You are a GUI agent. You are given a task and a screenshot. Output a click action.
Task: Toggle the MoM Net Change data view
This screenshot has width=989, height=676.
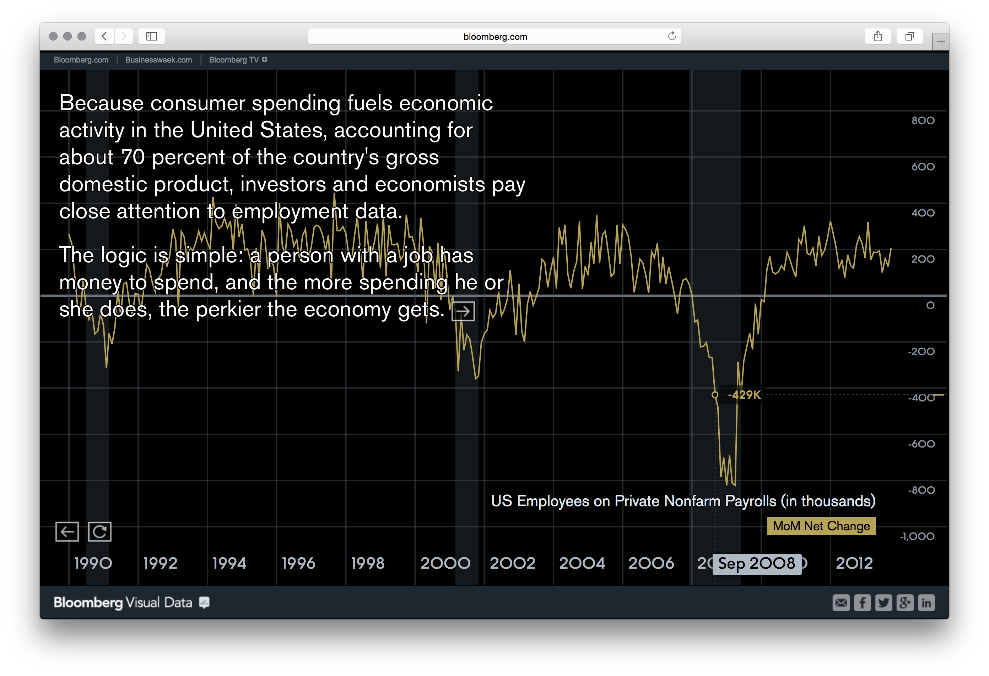(821, 526)
